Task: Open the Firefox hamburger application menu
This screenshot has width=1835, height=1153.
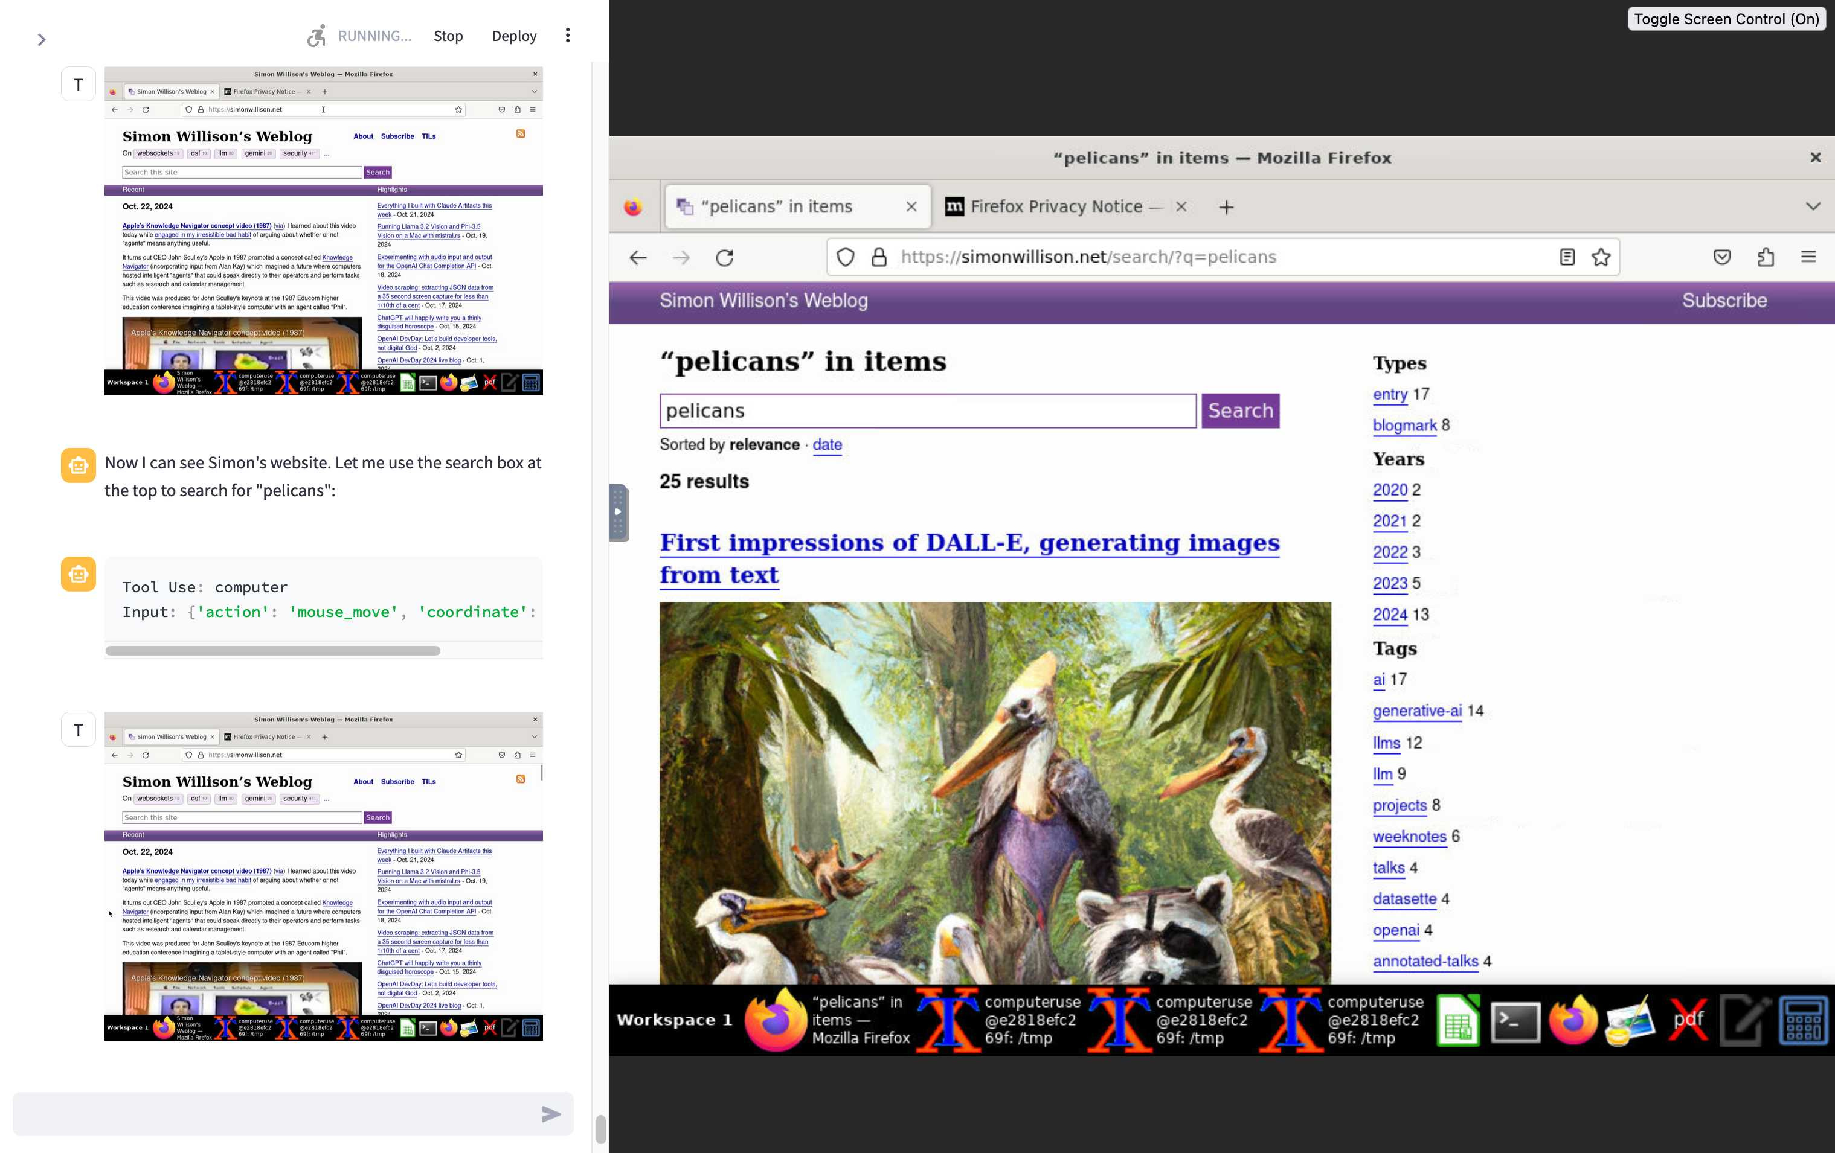Action: tap(1808, 257)
